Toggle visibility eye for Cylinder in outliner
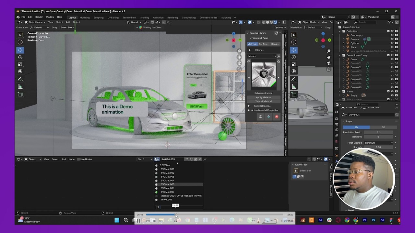Viewport: 415px width, 233px height. [x=392, y=43]
